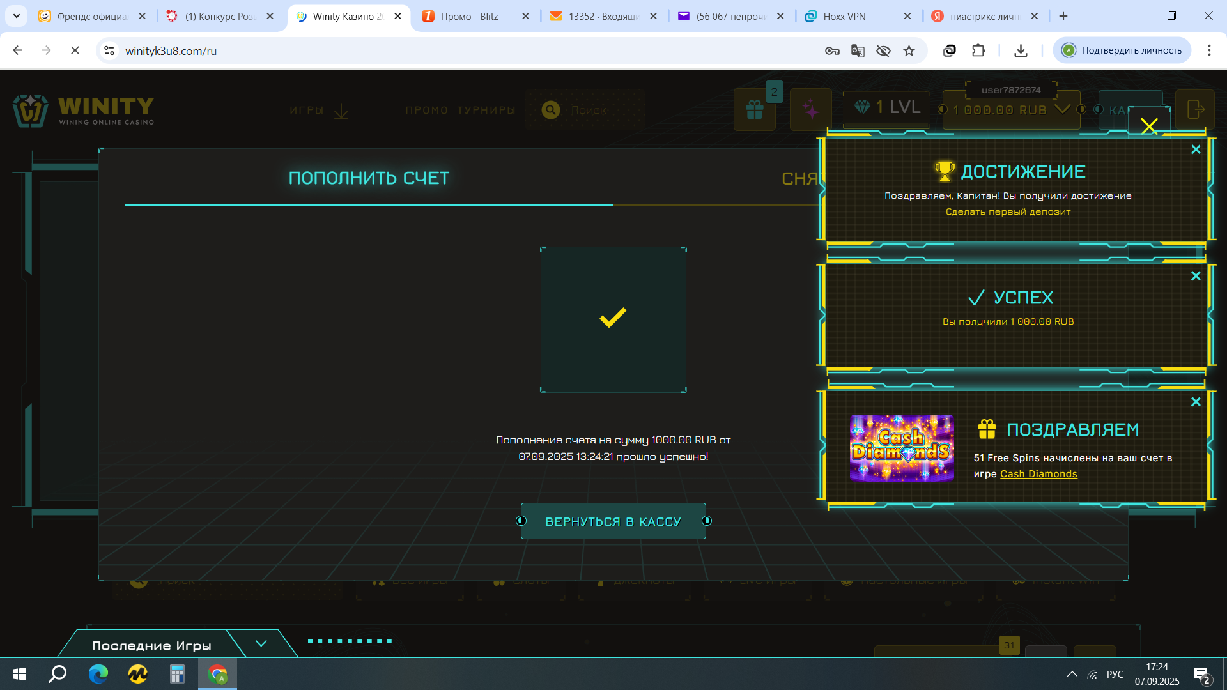
Task: Collapse the Последние Игры chevron
Action: coord(261,643)
